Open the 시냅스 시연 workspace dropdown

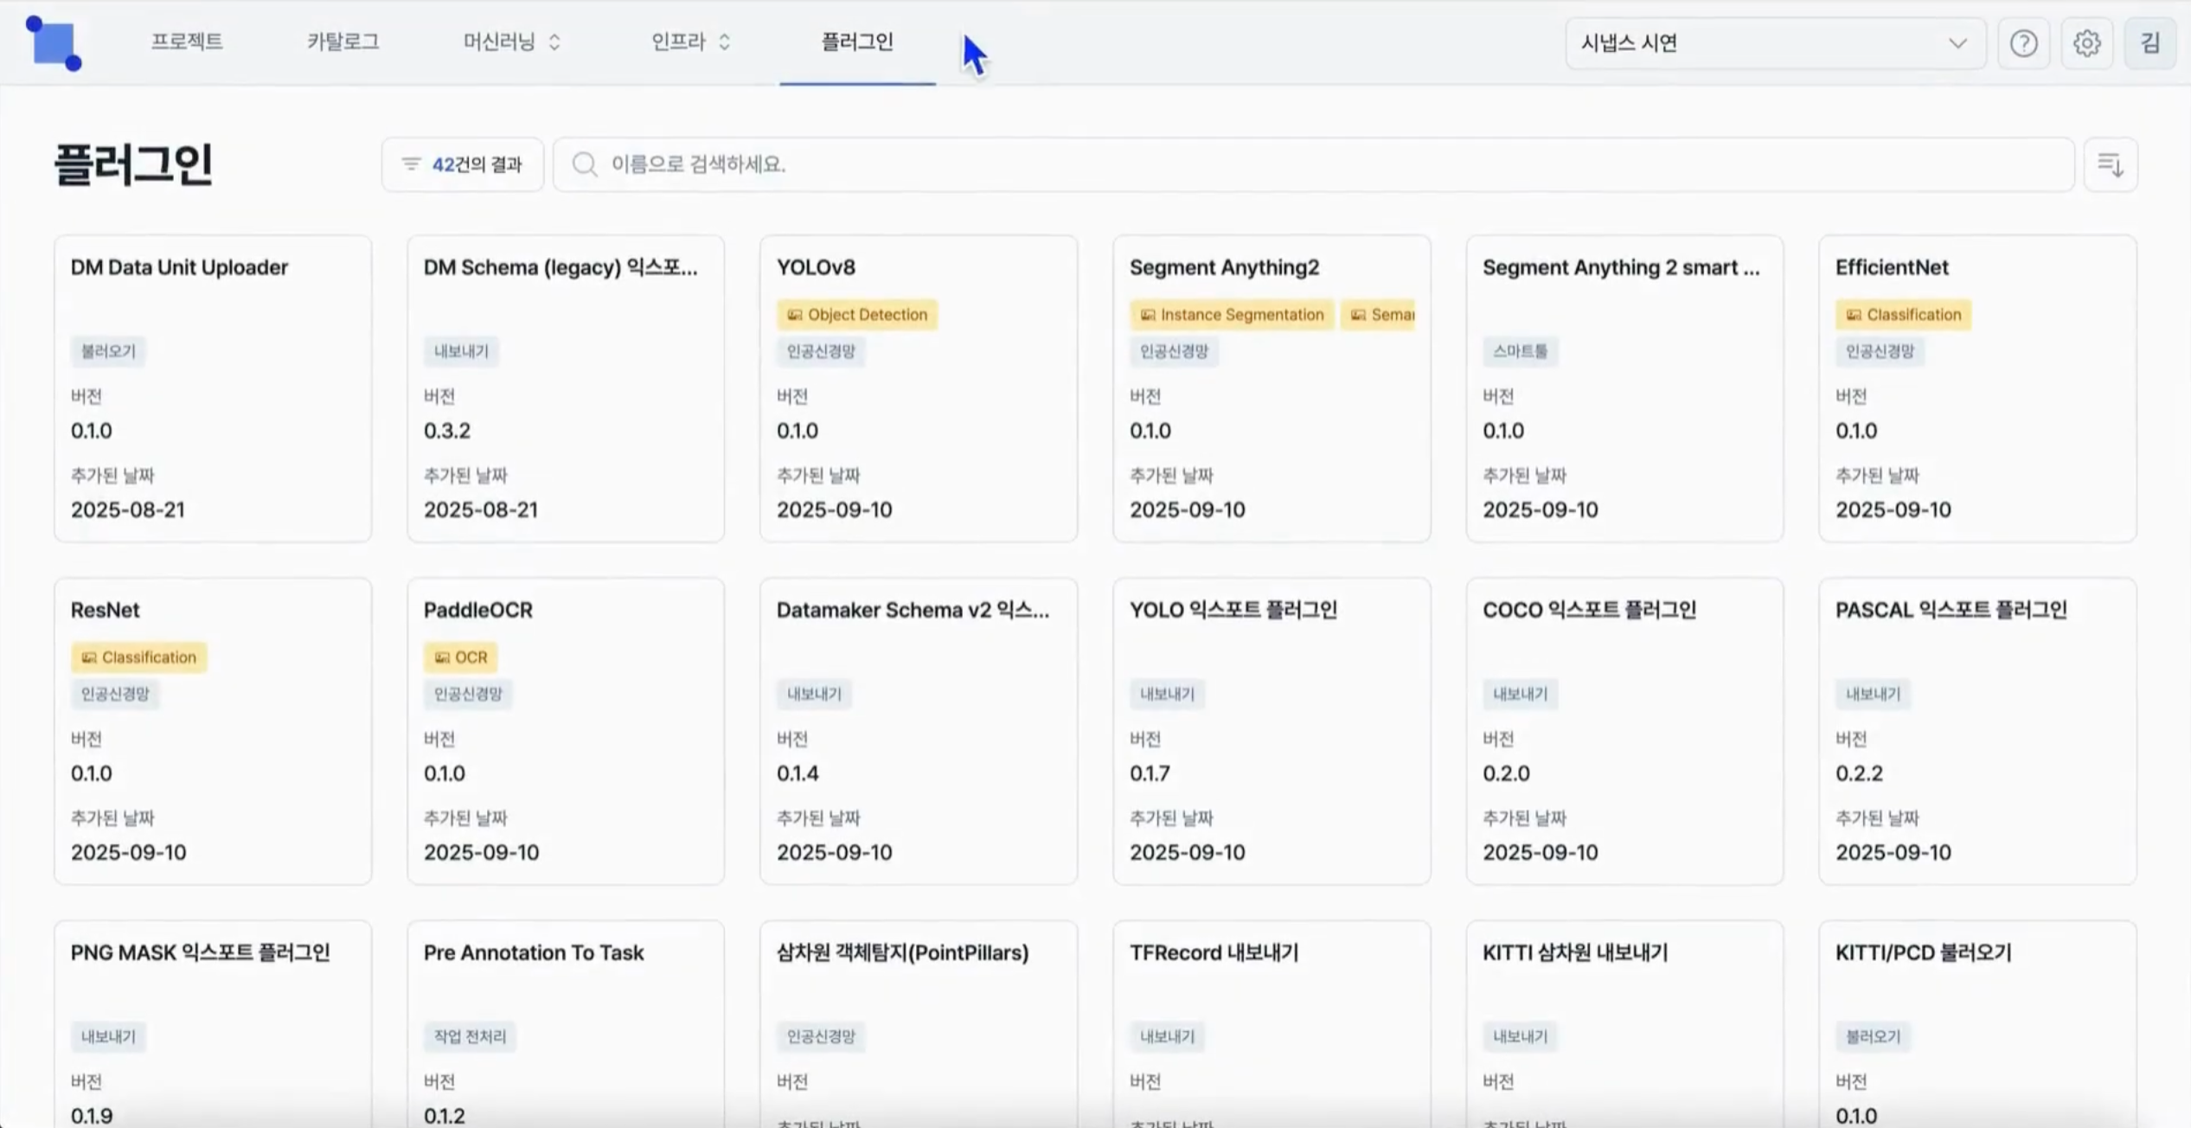[x=1773, y=43]
